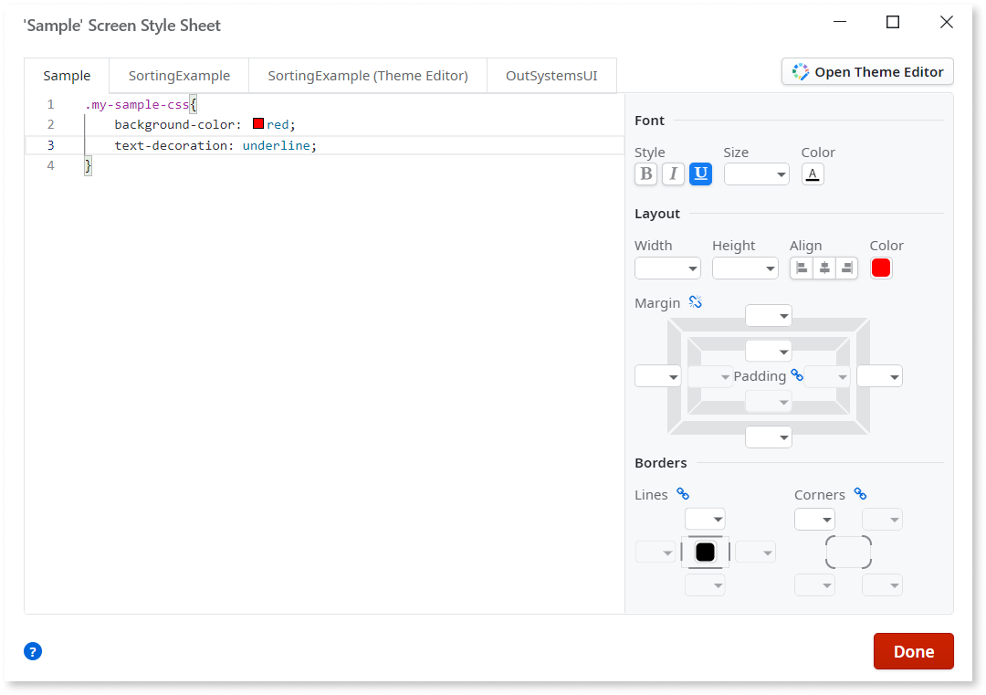Open the font color picker

[813, 174]
